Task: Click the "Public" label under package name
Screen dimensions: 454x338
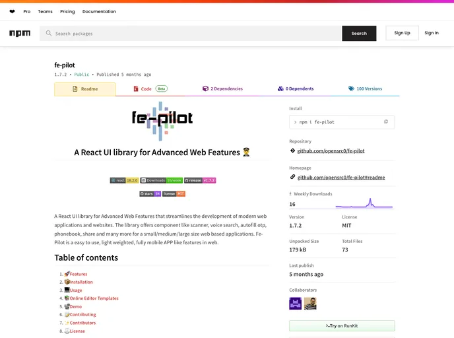Action: coord(82,75)
